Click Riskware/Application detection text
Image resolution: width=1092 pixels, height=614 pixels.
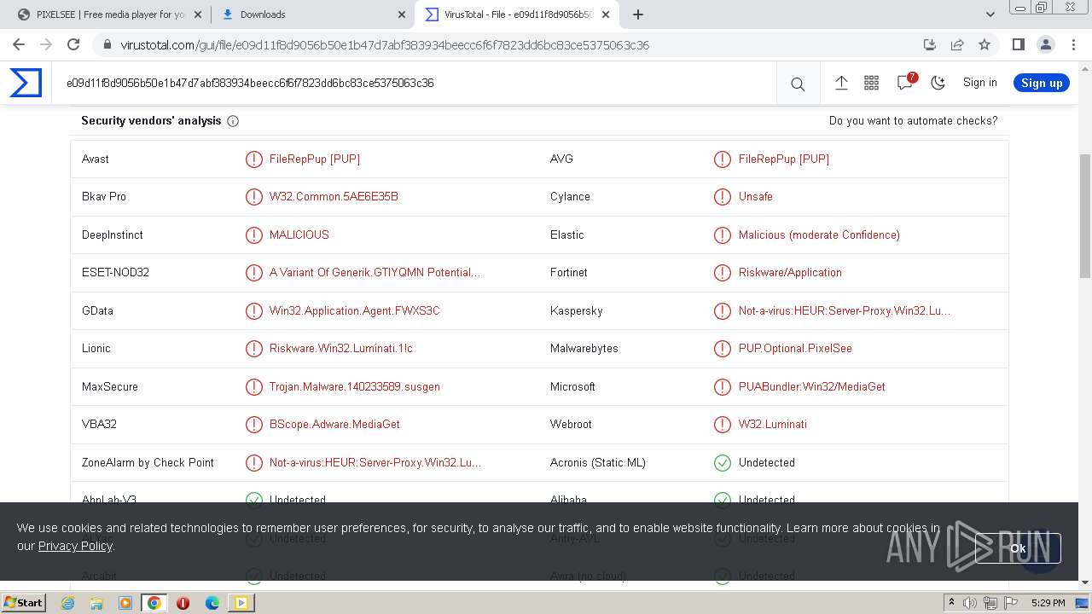[x=790, y=273]
